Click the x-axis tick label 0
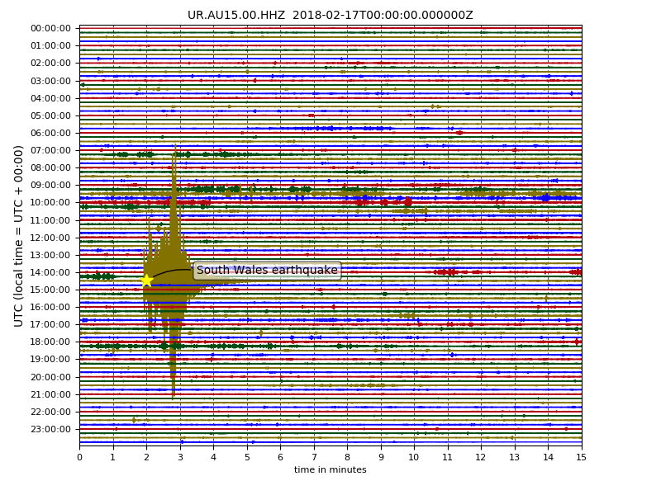The width and height of the screenshot is (661, 495). click(79, 458)
